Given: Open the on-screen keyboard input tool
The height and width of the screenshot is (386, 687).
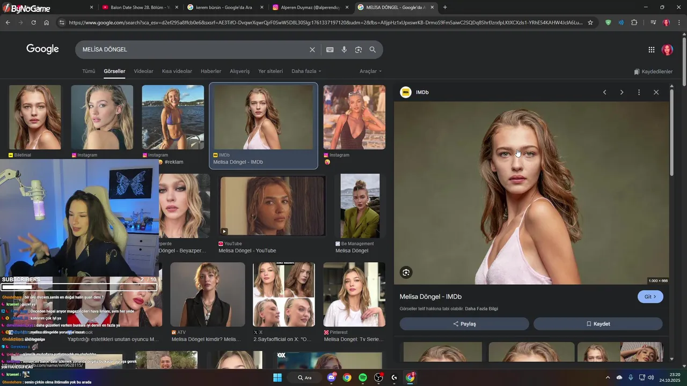Looking at the screenshot, I should click(x=330, y=49).
